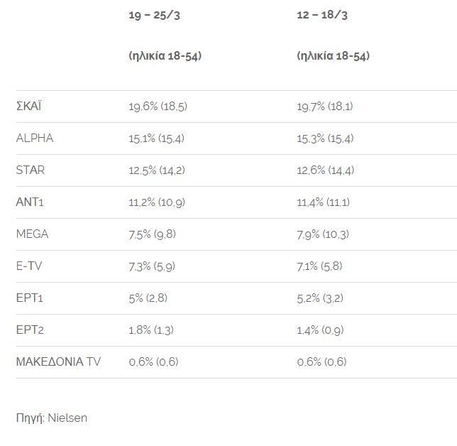Click the ΣΚΑΪ channel name
Viewport: 457px width, 446px height.
[28, 107]
